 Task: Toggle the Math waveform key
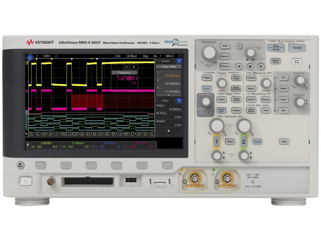pos(283,99)
